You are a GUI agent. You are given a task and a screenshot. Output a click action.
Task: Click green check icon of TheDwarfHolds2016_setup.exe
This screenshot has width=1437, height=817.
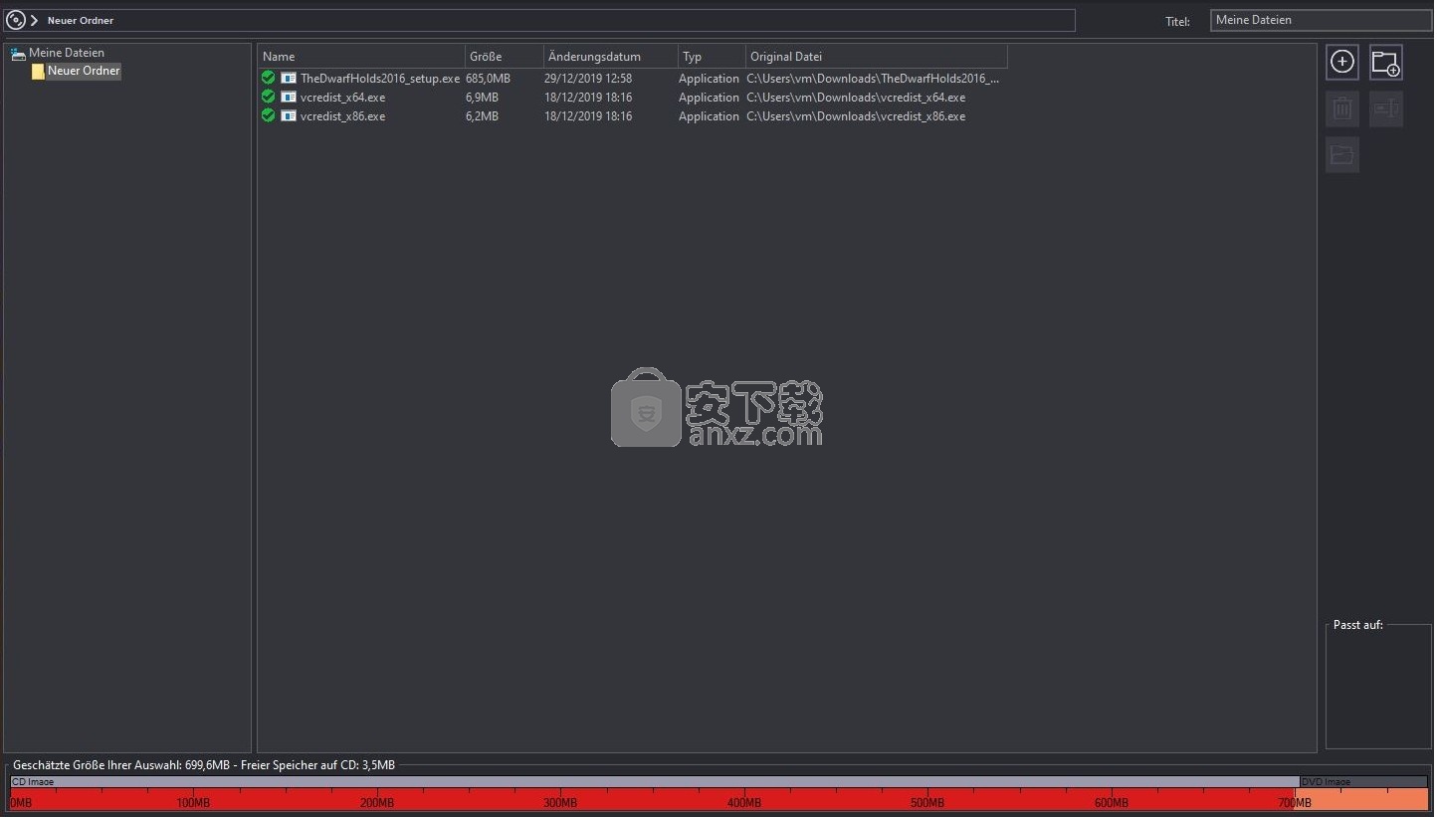click(268, 78)
